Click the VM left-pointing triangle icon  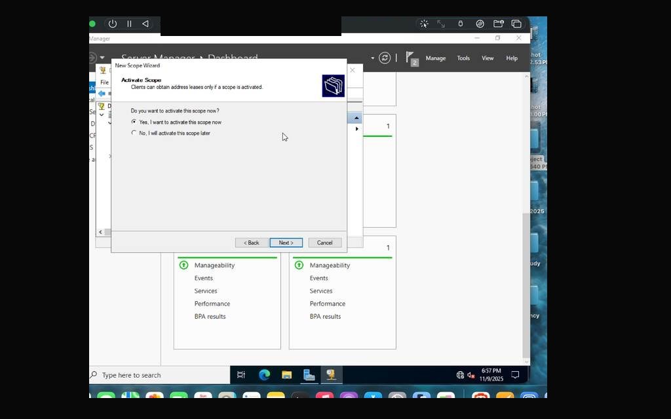145,24
